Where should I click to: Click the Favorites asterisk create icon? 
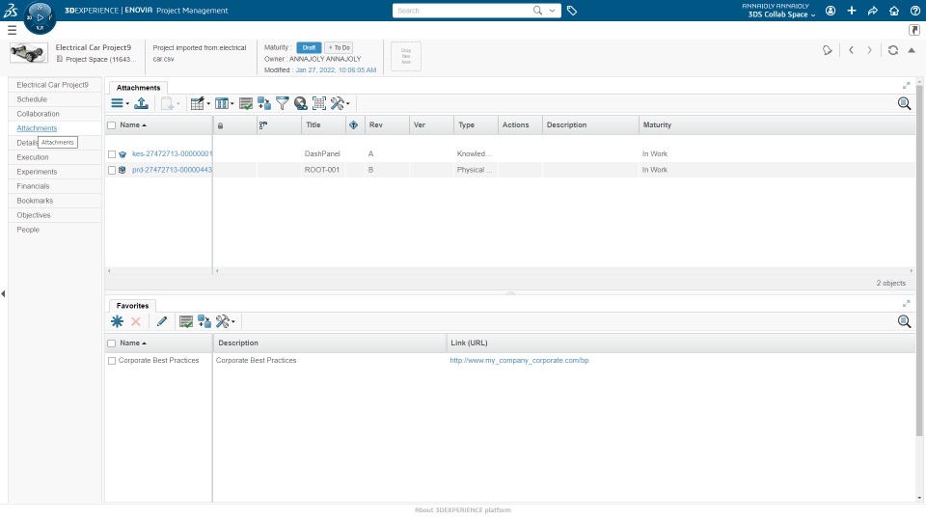pos(117,321)
